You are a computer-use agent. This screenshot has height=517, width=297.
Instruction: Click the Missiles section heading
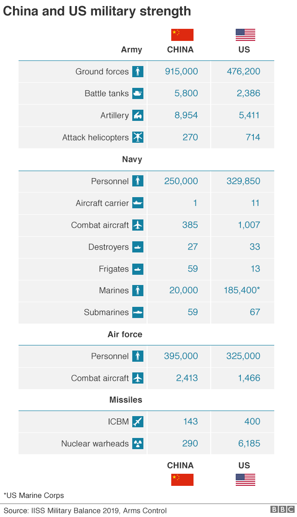coord(126,400)
